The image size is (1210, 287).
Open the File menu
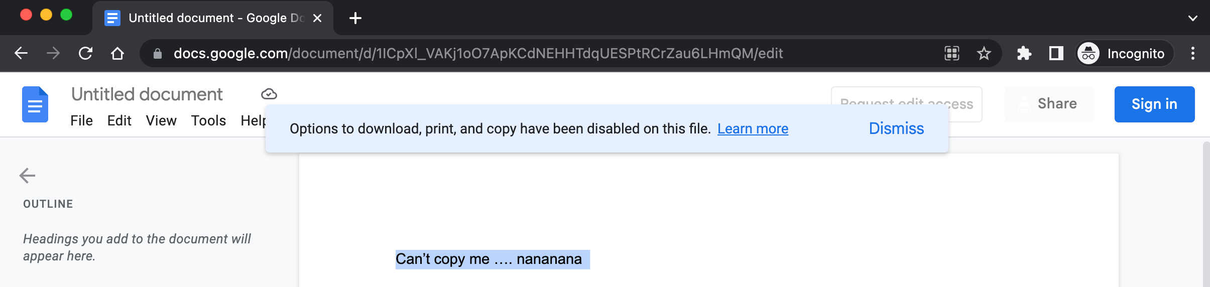coord(81,121)
